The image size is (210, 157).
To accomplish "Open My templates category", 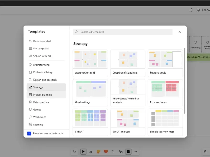I will pyautogui.click(x=46, y=49).
